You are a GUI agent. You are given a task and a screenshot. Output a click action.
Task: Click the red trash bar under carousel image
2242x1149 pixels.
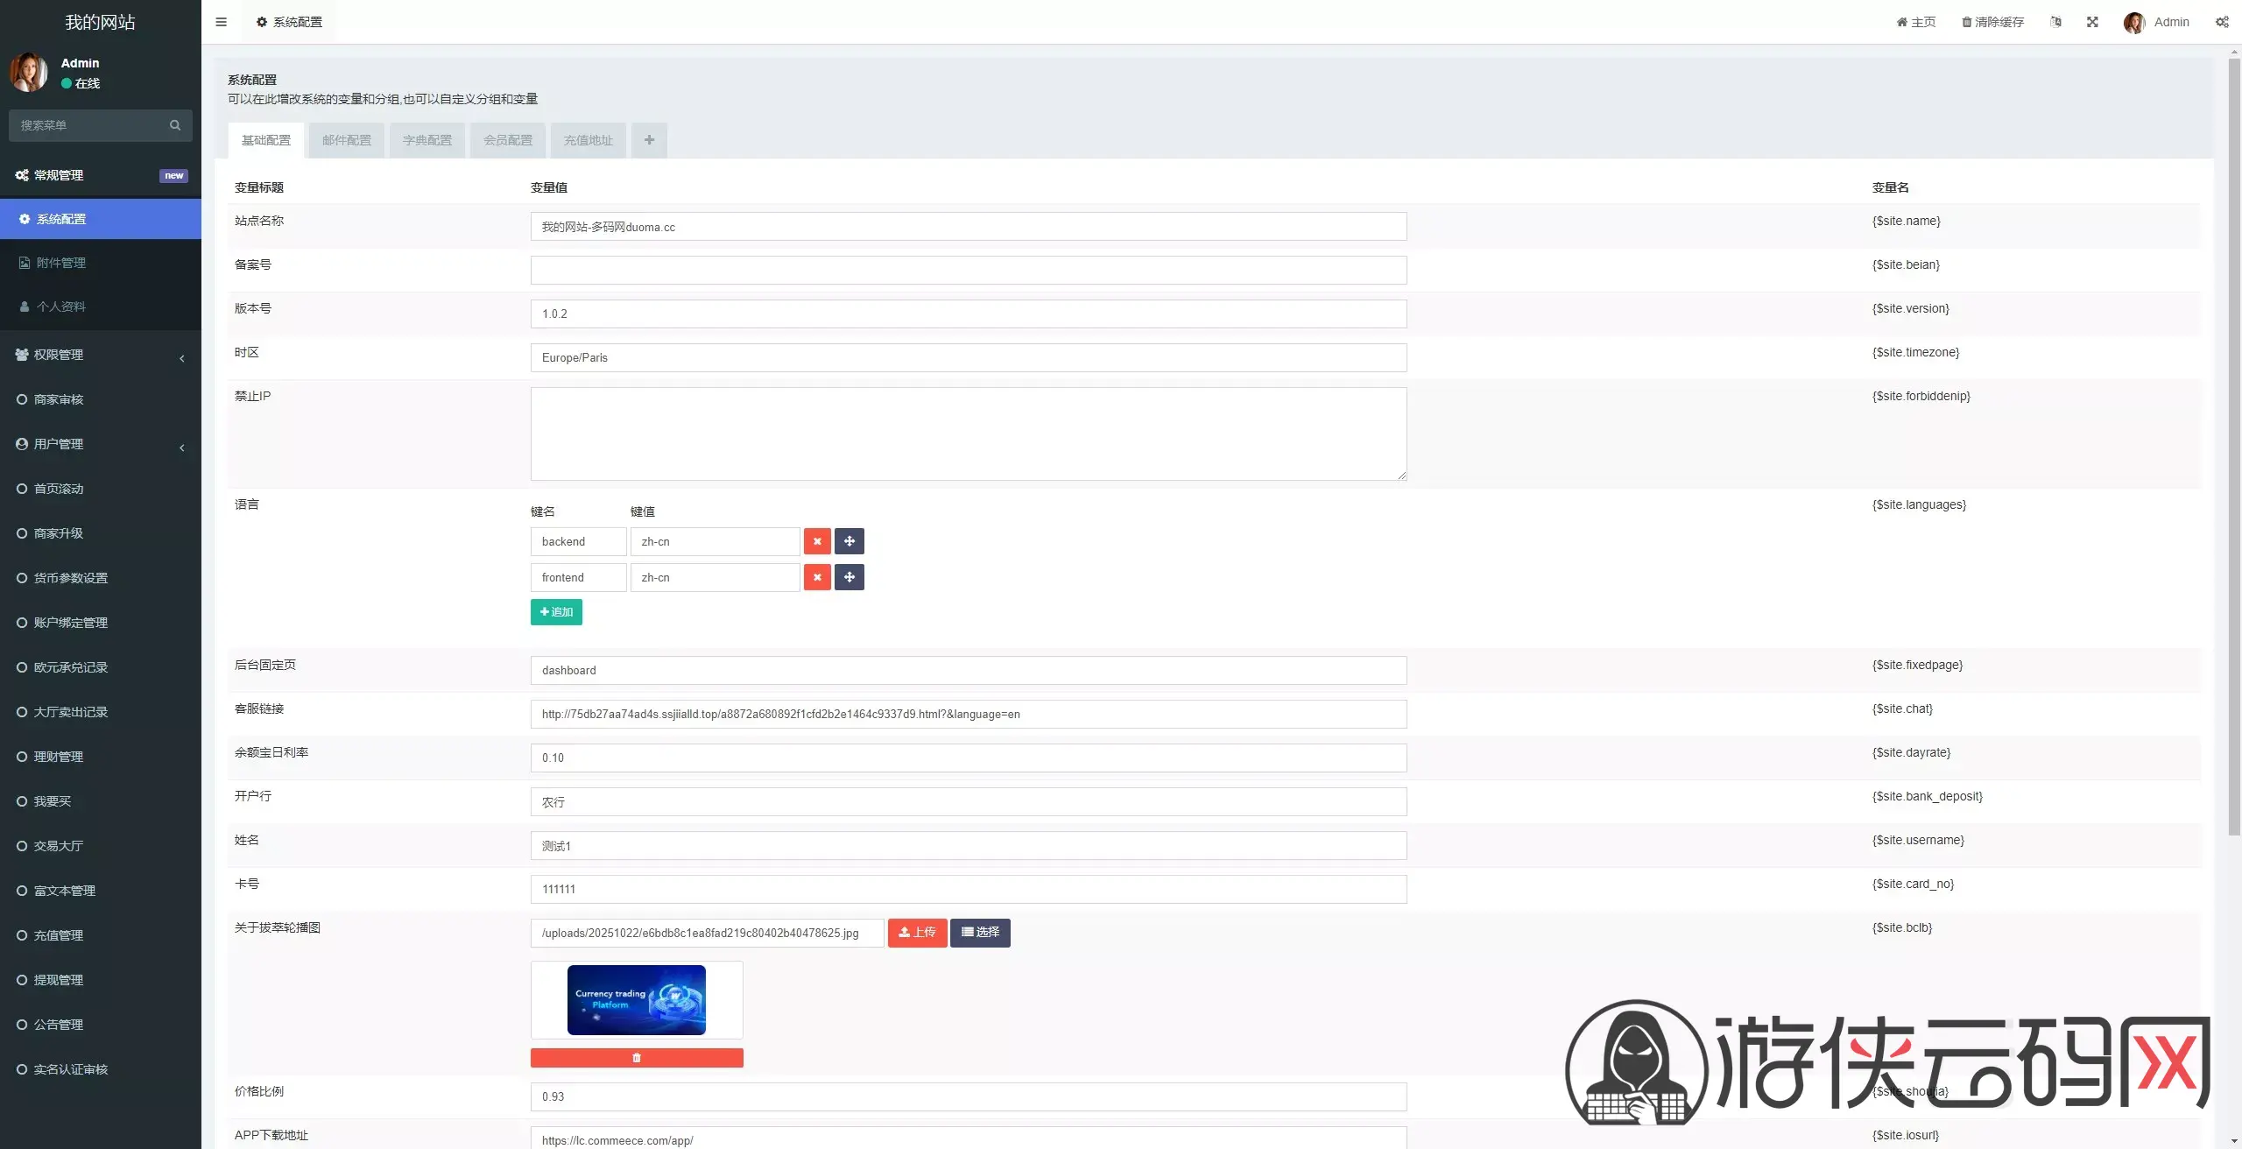point(637,1058)
